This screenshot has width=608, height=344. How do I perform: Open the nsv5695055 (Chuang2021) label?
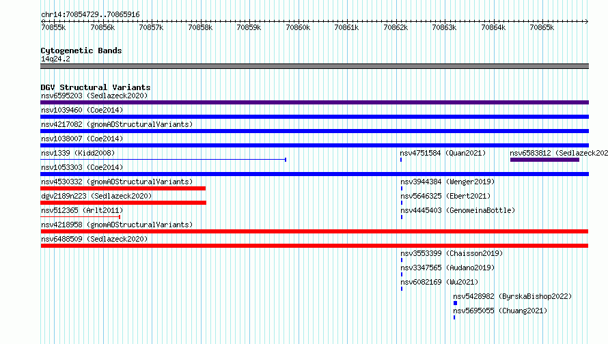coord(500,311)
